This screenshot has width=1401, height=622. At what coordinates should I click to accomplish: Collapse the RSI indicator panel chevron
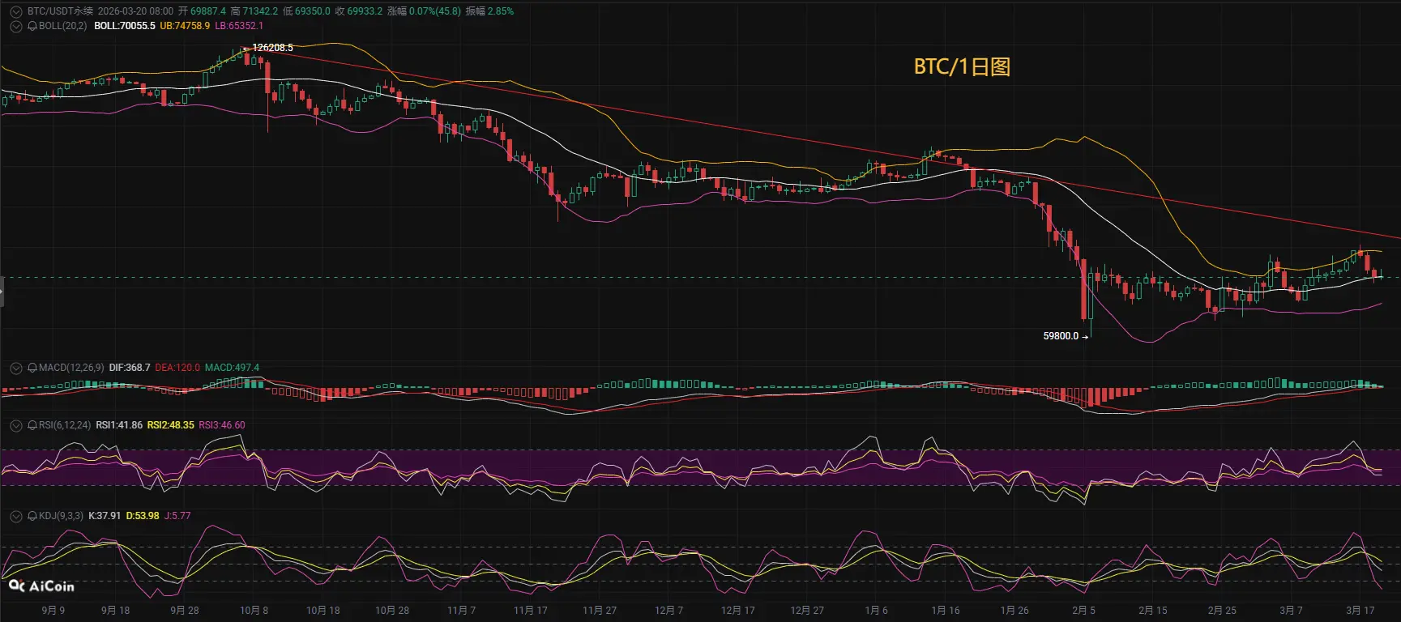15,425
